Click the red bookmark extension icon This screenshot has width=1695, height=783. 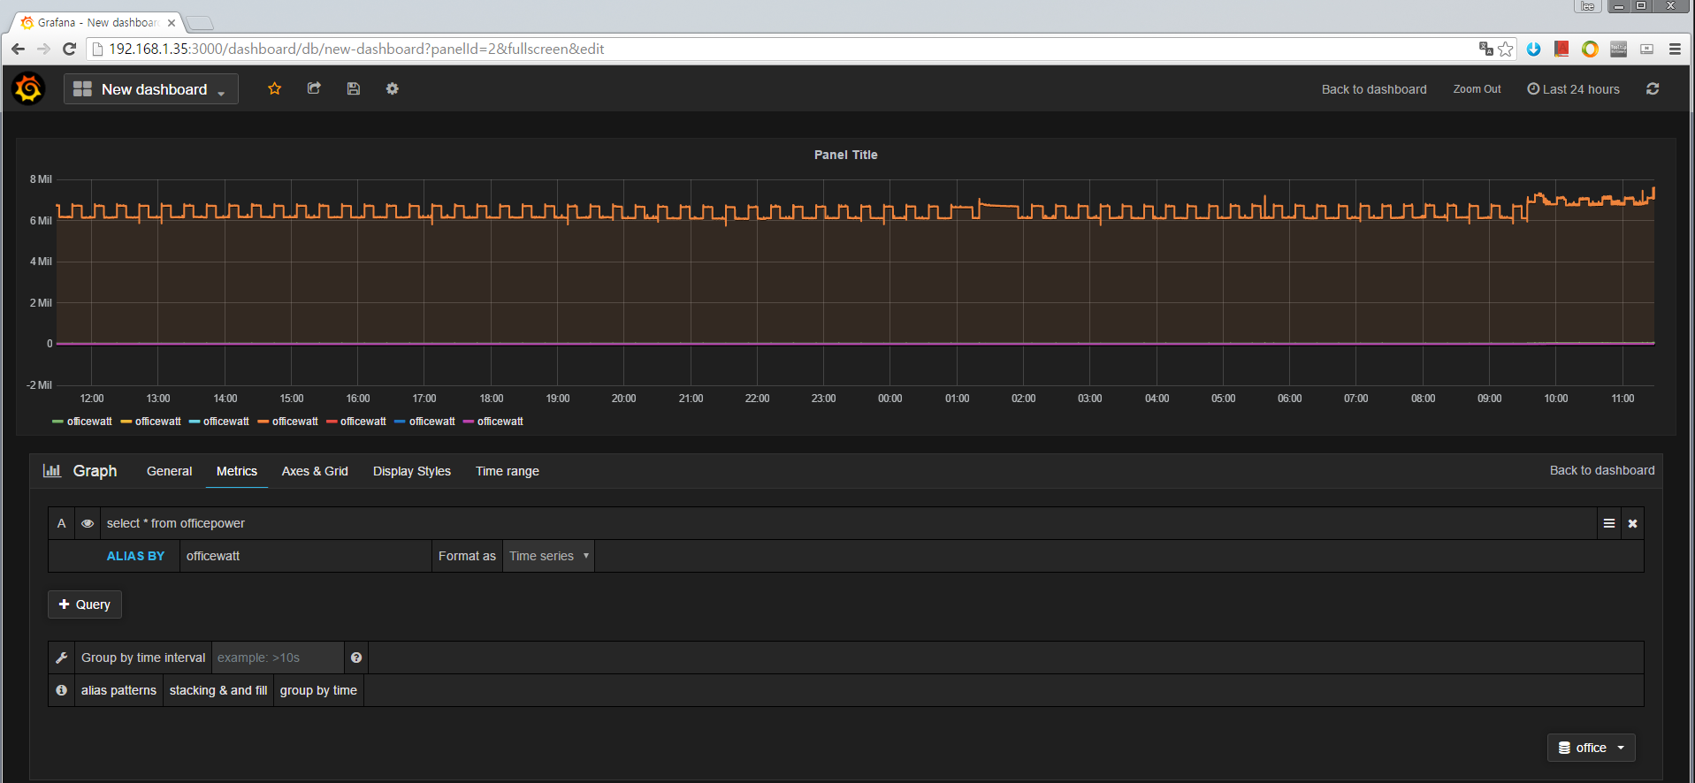[x=1561, y=49]
